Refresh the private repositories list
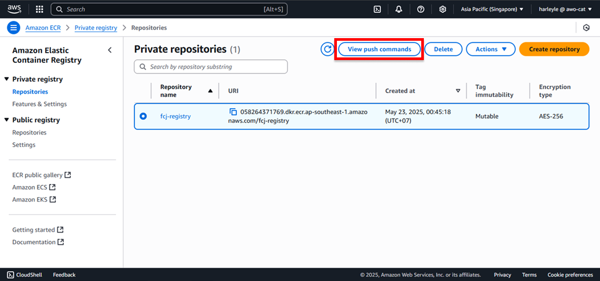Image resolution: width=600 pixels, height=281 pixels. coord(327,49)
